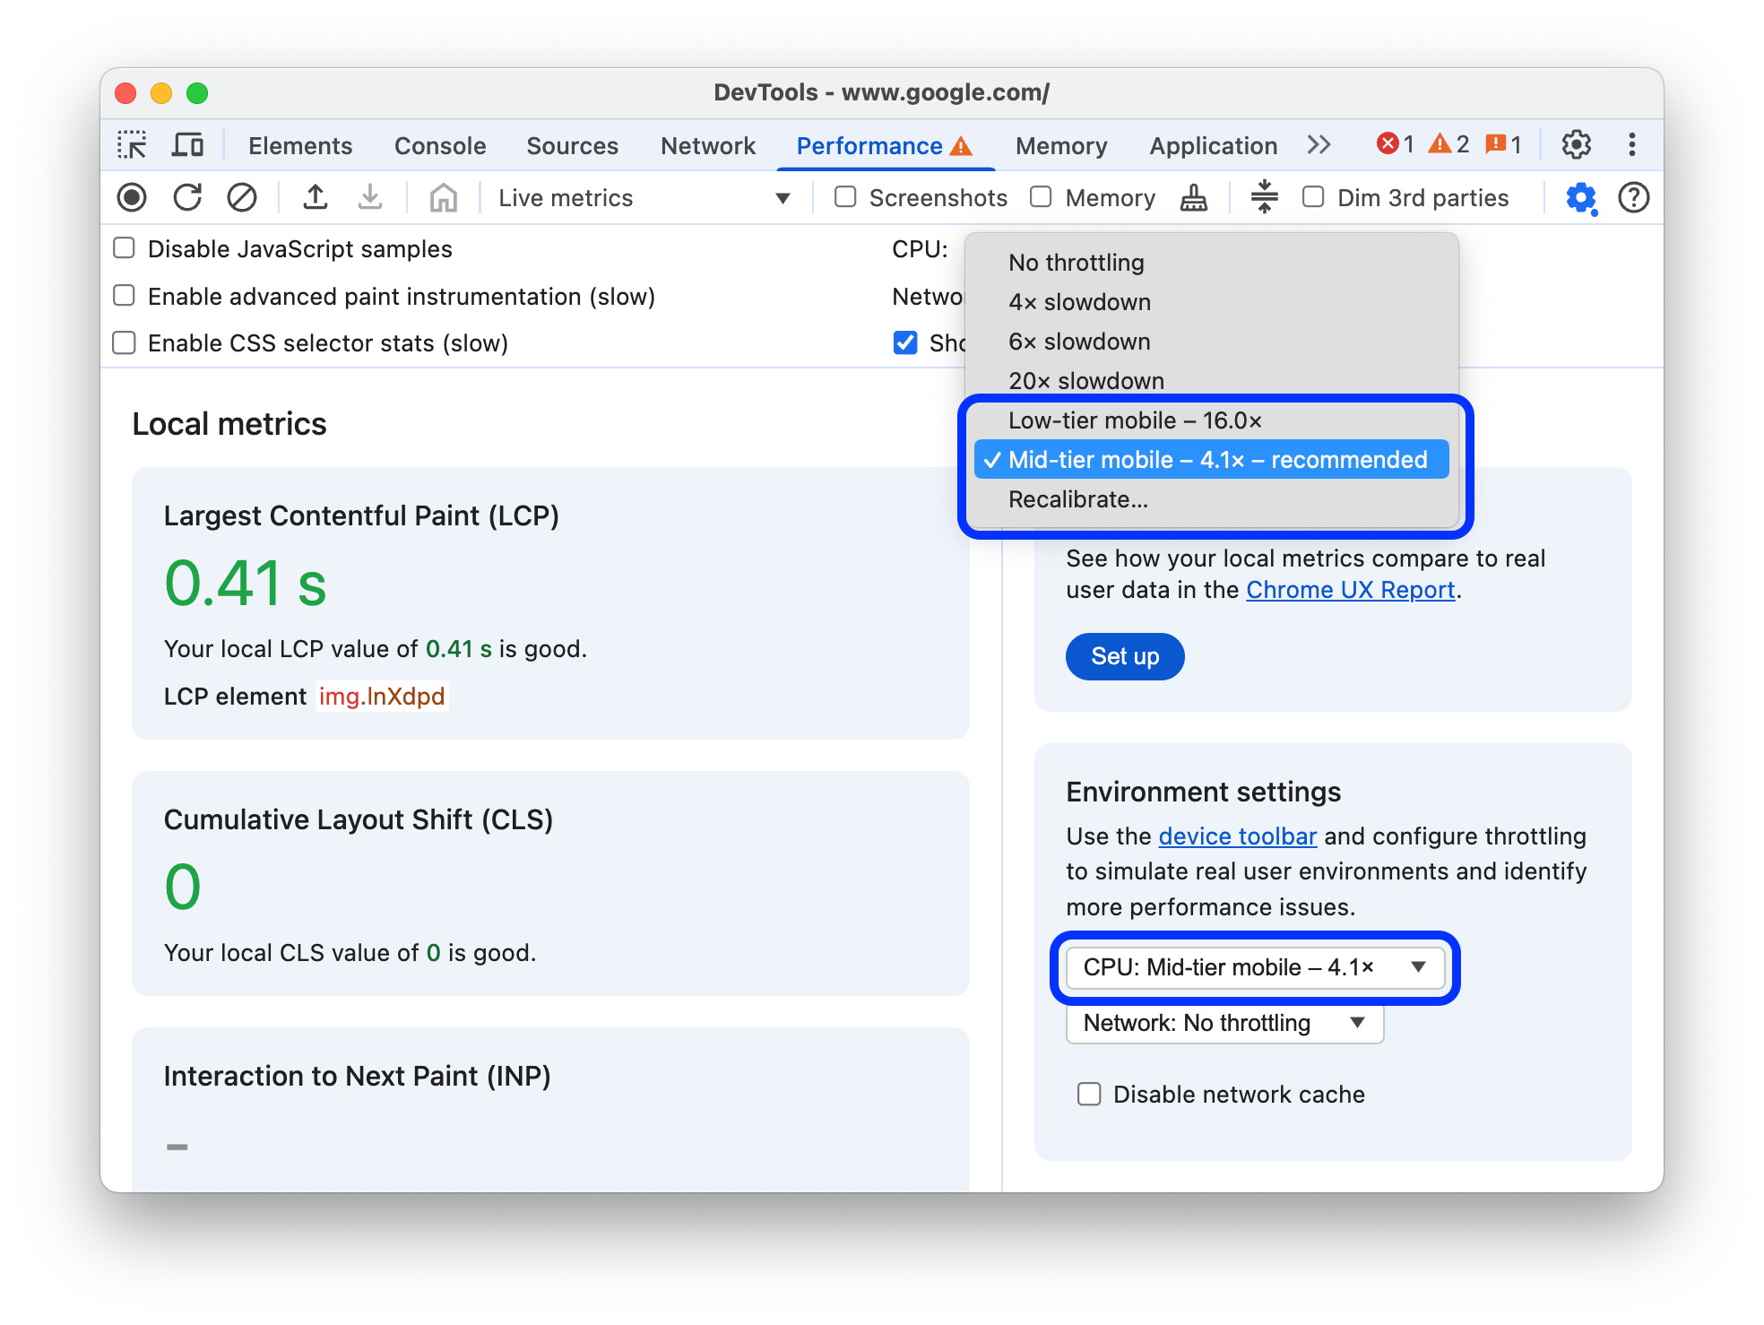Click the download profile icon
Image resolution: width=1764 pixels, height=1325 pixels.
tap(367, 196)
